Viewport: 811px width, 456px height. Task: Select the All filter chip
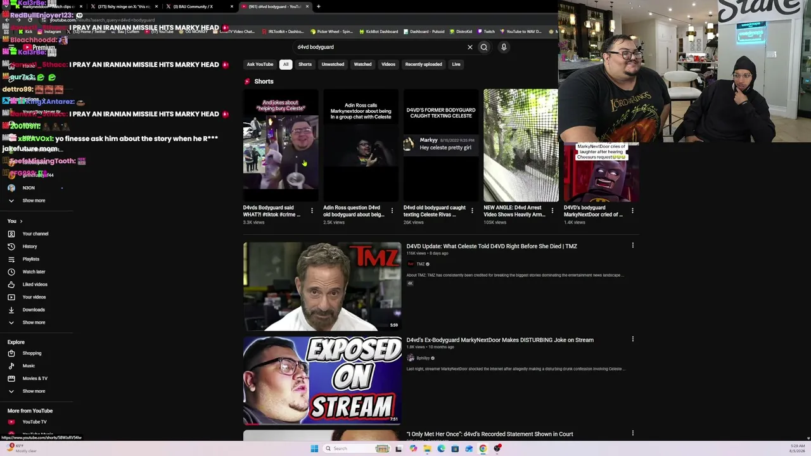click(286, 64)
